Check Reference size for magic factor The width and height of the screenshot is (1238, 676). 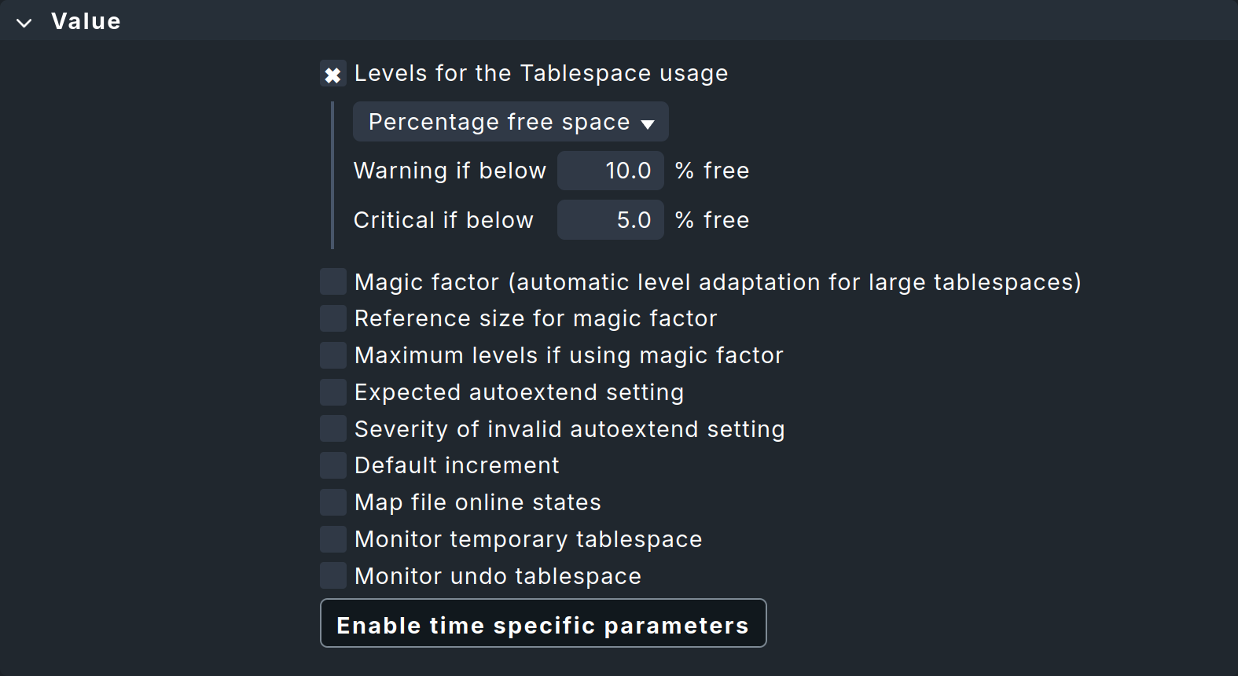click(x=332, y=318)
